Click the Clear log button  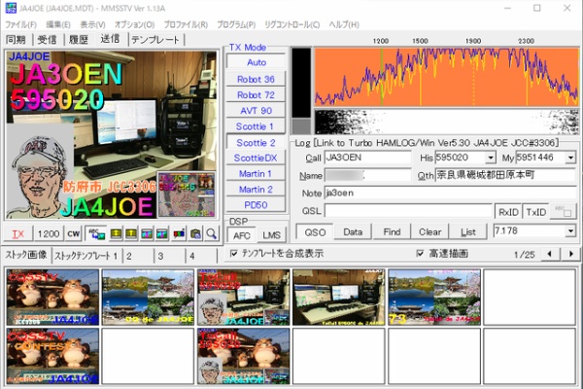[x=430, y=232]
